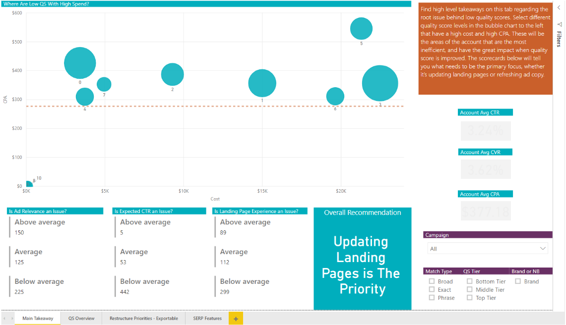Click the bubble labeled 0 in chart
Image resolution: width=566 pixels, height=325 pixels.
coord(80,63)
